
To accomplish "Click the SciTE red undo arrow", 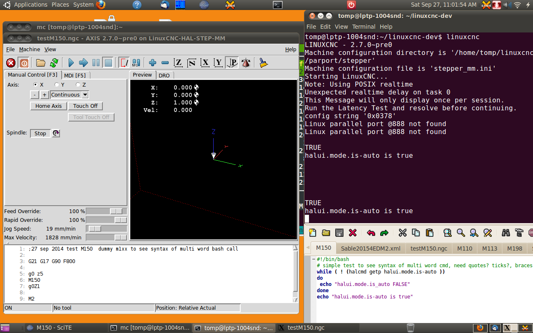I will click(371, 233).
